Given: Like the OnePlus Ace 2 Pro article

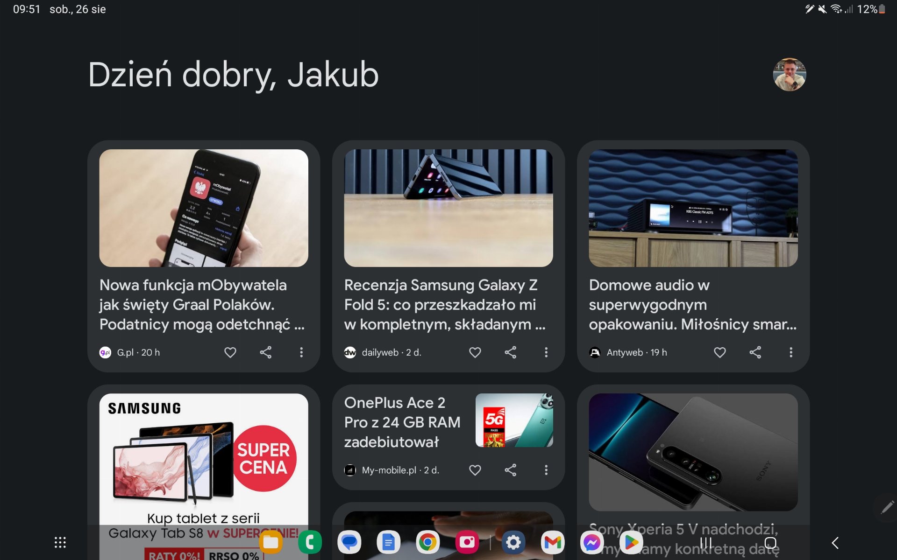Looking at the screenshot, I should click(475, 470).
